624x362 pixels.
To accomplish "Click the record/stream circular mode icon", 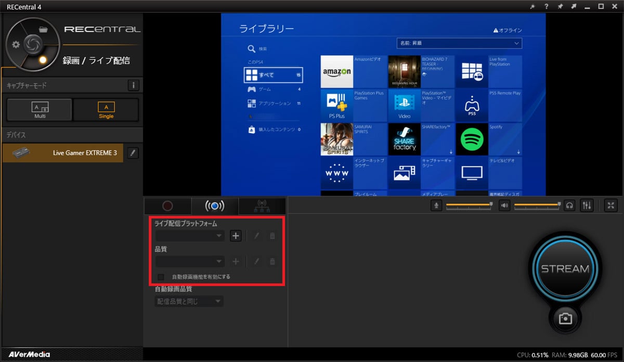I will (x=44, y=60).
